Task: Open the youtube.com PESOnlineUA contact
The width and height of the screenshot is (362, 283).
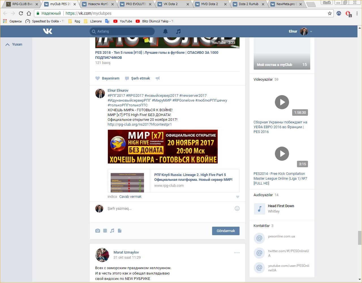Action: click(288, 268)
